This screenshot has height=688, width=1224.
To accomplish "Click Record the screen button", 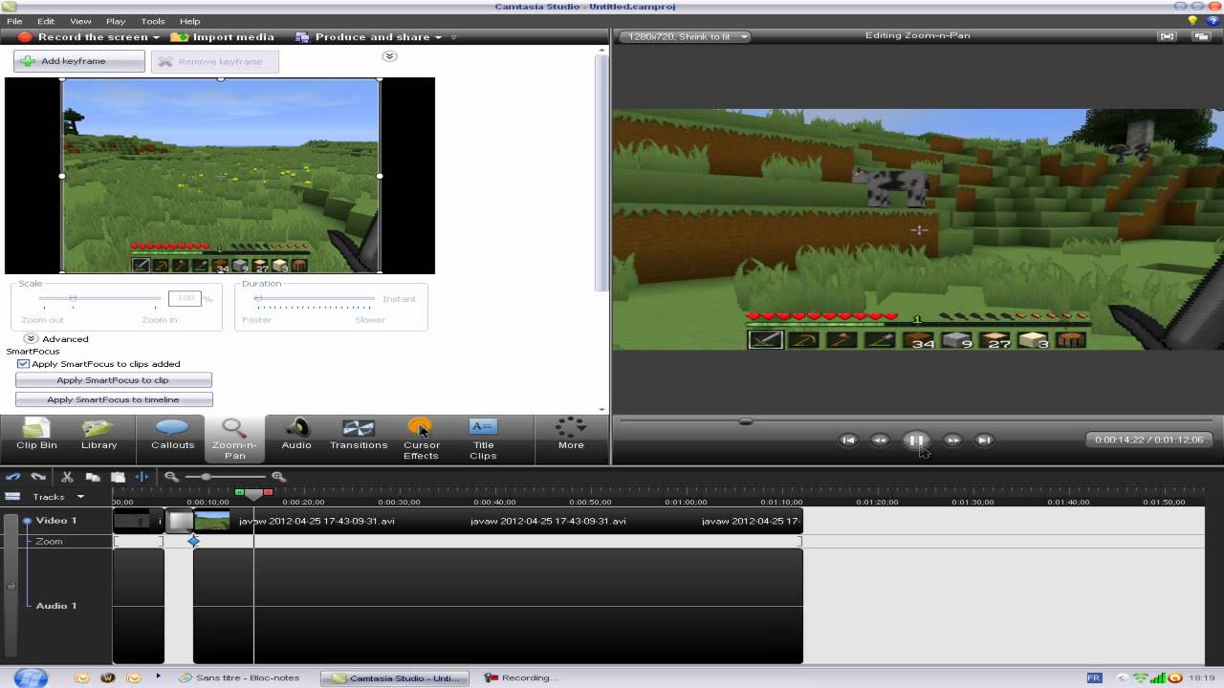I will tap(83, 37).
